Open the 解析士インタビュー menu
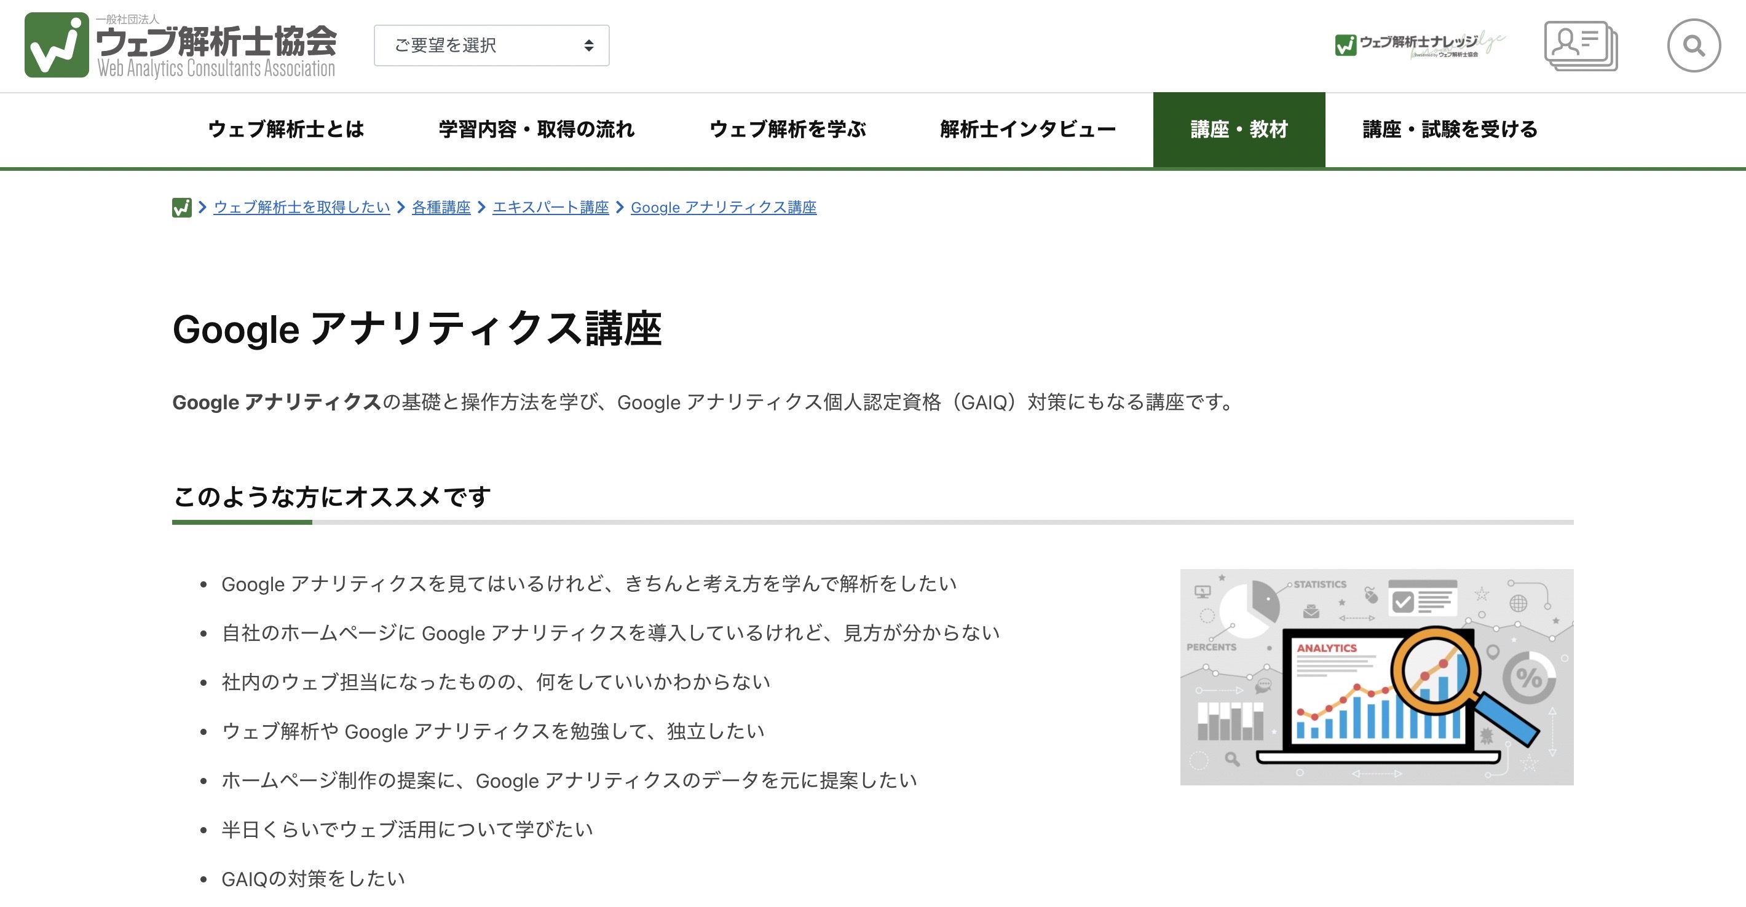This screenshot has height=907, width=1746. pyautogui.click(x=1028, y=130)
